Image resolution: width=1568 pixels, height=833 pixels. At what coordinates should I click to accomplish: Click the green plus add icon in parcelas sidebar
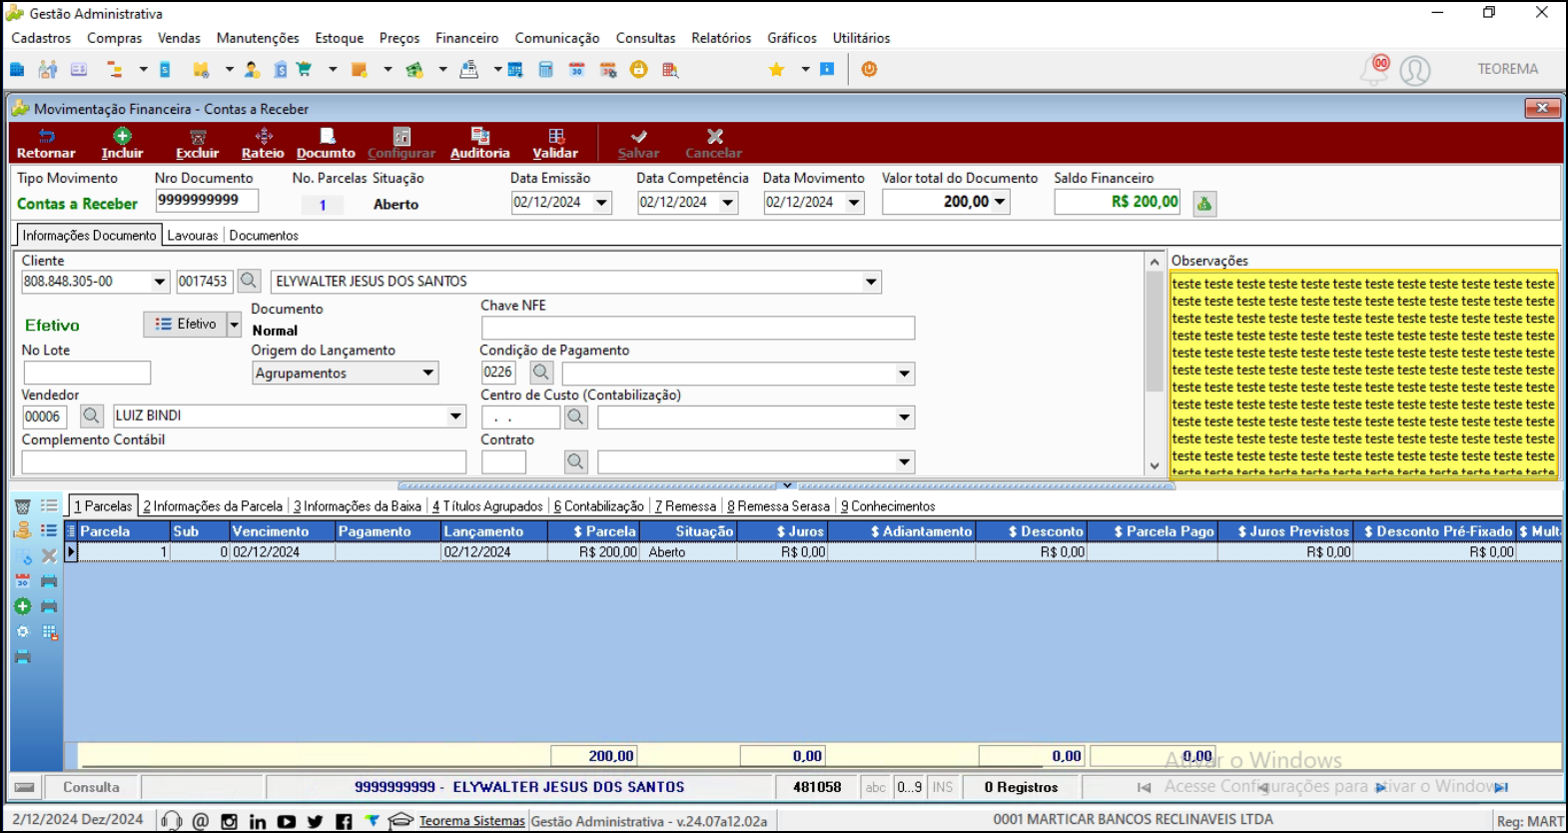coord(22,606)
